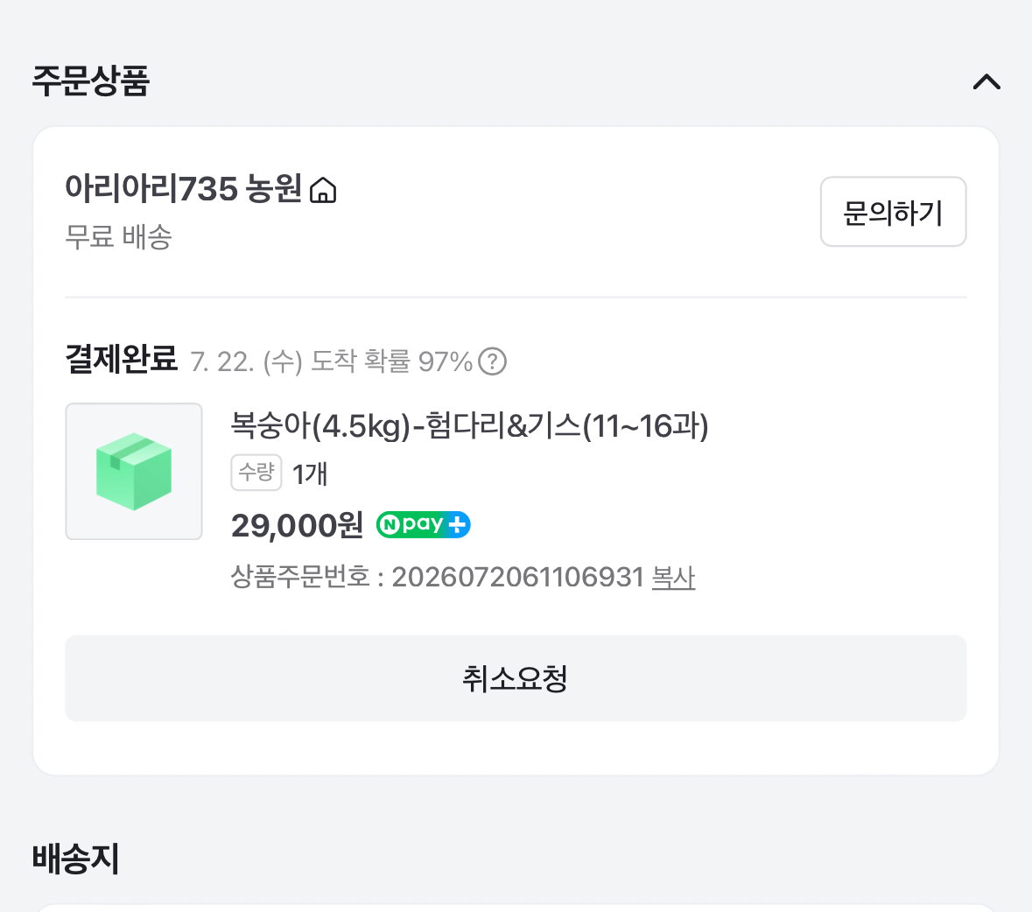The width and height of the screenshot is (1032, 912).
Task: Click the 문의하기 button
Action: (x=893, y=212)
